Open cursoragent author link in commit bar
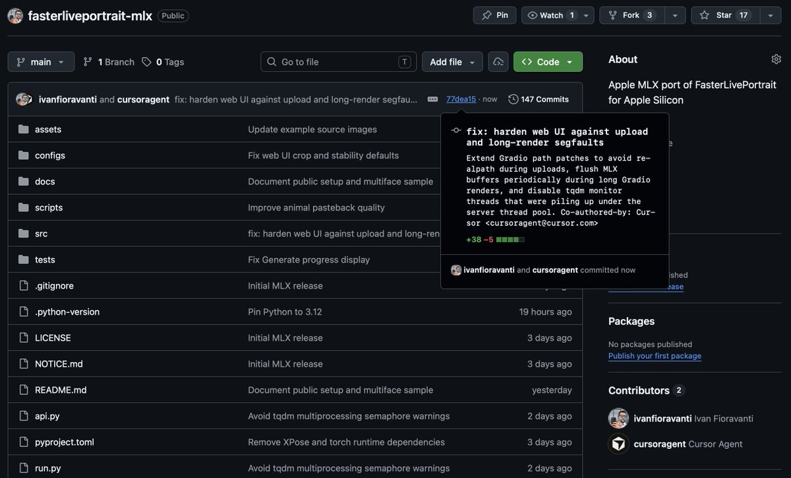The height and width of the screenshot is (478, 791). click(143, 99)
